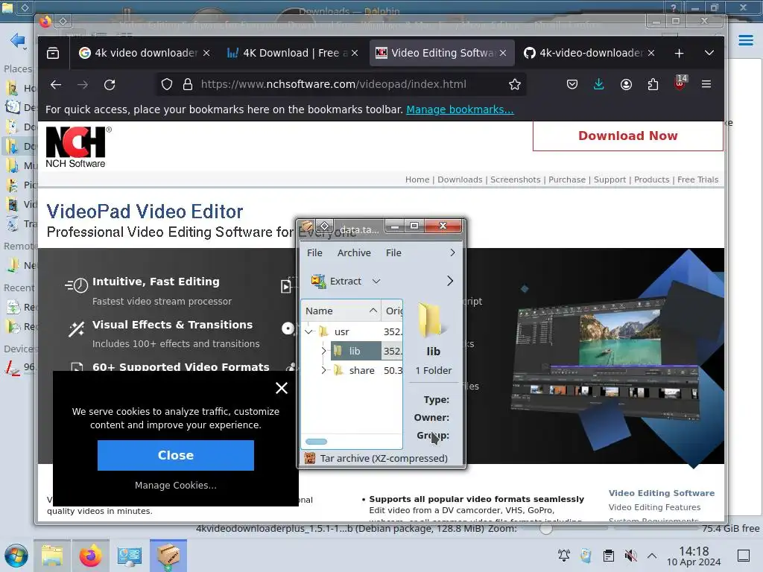
Task: Open the Firefox View icon left of tabs
Action: (53, 53)
